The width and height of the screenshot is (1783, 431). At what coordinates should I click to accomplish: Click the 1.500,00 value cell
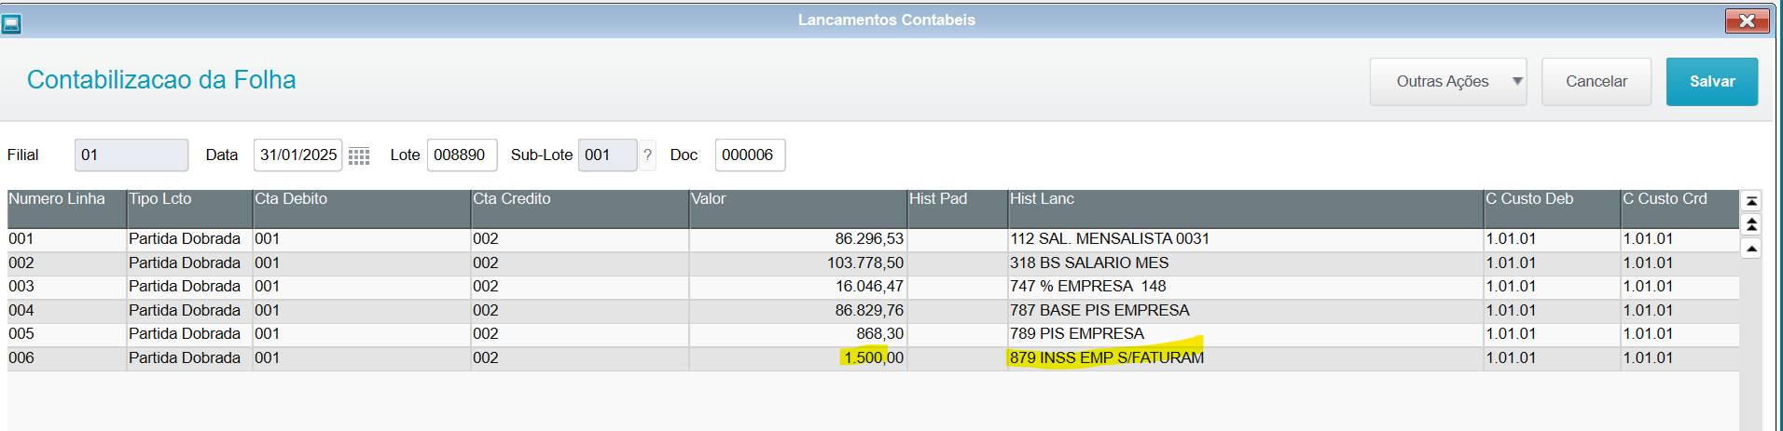873,358
